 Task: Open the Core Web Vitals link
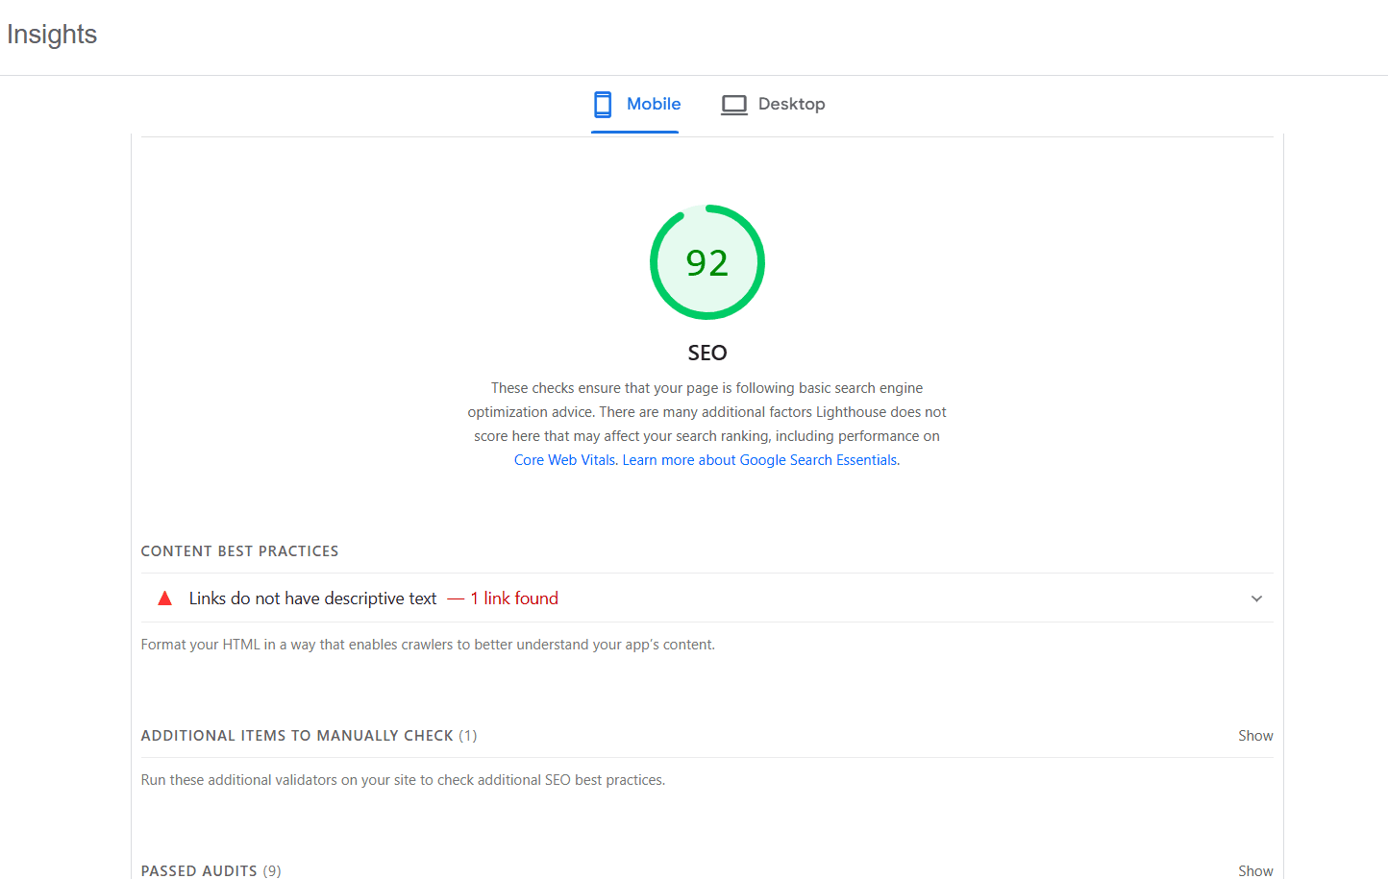coord(563,459)
